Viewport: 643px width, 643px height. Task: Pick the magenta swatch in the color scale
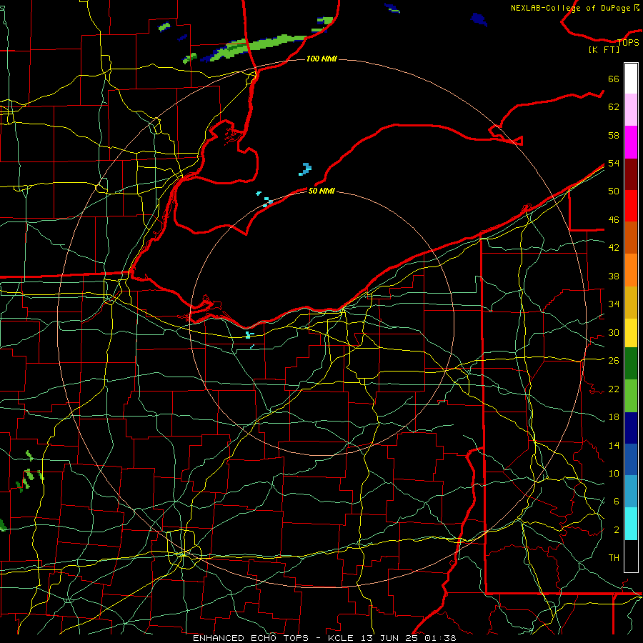tap(631, 142)
